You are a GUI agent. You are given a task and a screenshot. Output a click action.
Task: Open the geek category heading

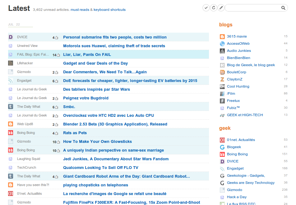(225, 128)
